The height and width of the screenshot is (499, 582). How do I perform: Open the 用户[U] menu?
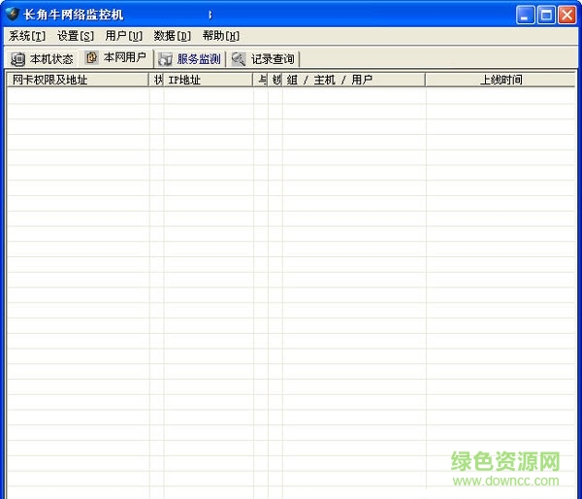coord(123,36)
